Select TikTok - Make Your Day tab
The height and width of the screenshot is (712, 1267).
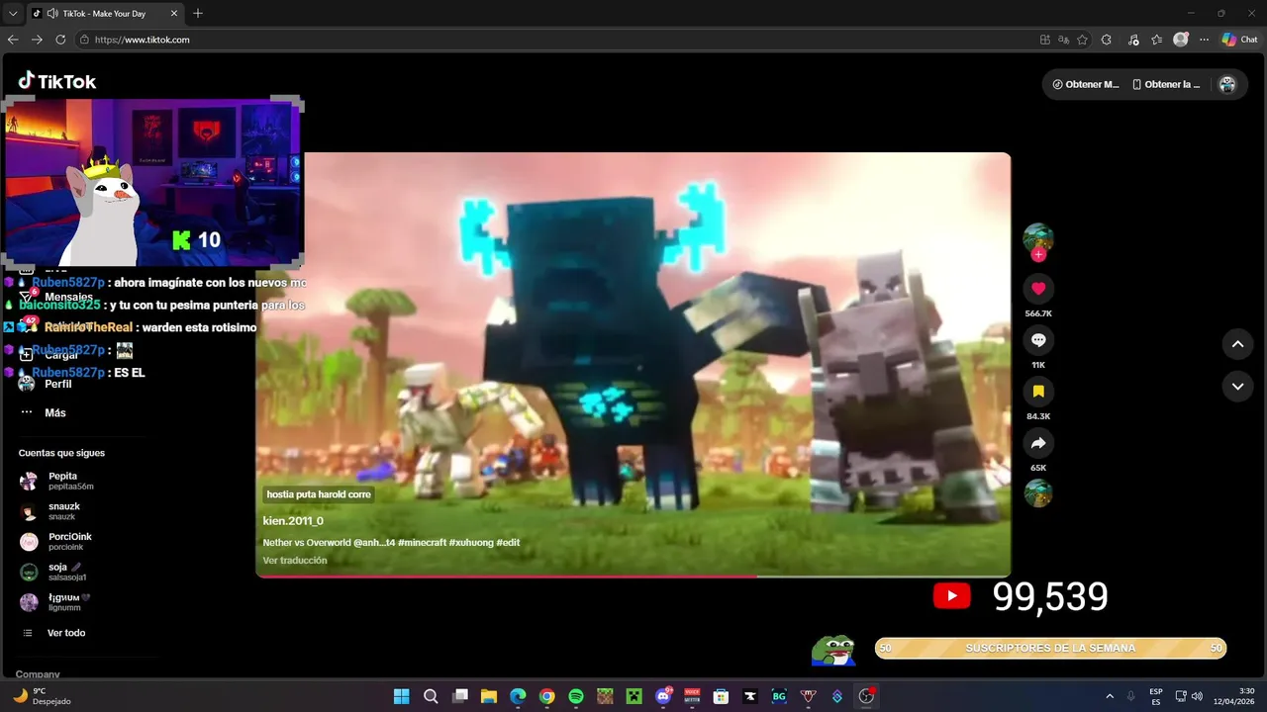pos(104,14)
